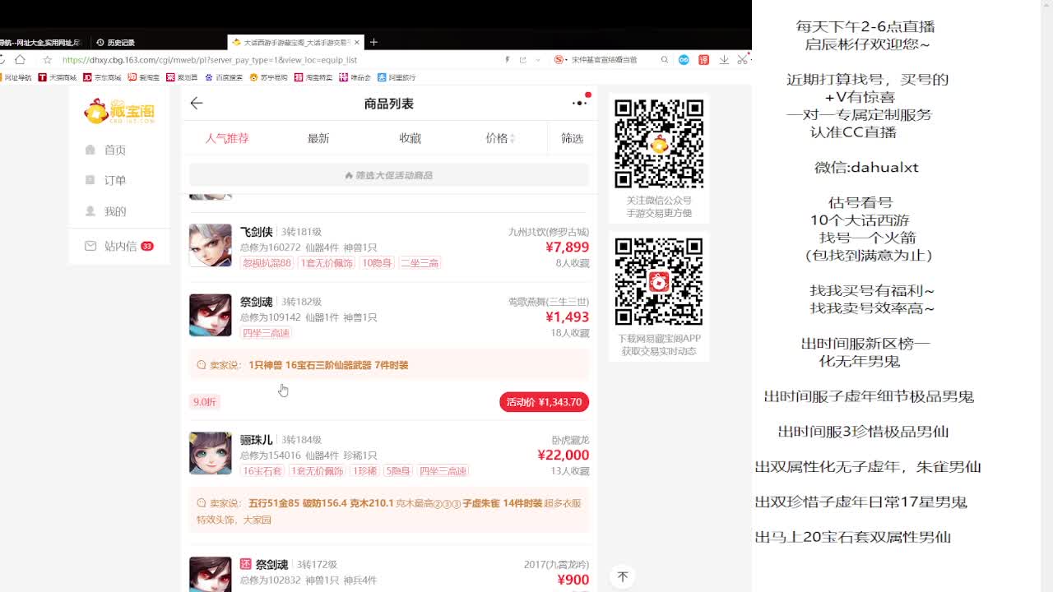Click the WeChat official account QR code
The height and width of the screenshot is (592, 1053).
pyautogui.click(x=659, y=144)
